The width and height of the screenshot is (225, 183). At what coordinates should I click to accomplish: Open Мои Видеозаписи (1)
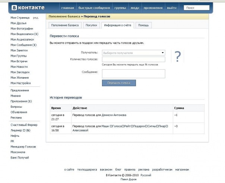coord(24,34)
